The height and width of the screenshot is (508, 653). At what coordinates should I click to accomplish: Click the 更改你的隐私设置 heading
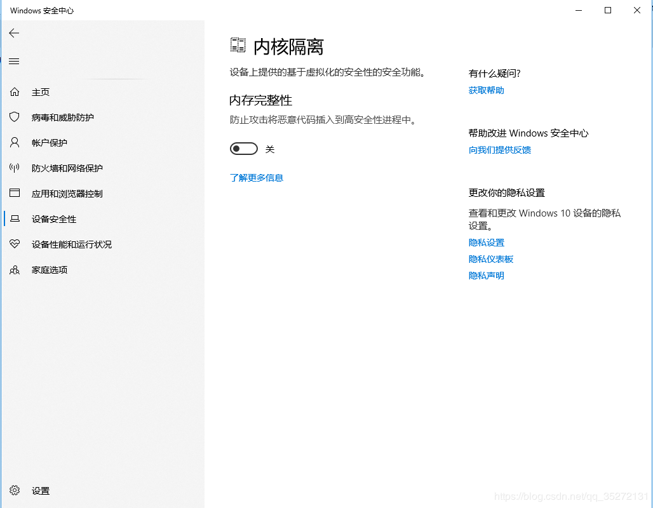[x=506, y=193]
